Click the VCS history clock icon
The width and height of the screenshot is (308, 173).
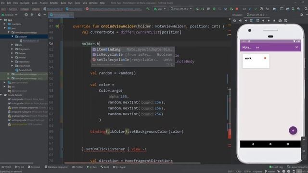[261, 9]
